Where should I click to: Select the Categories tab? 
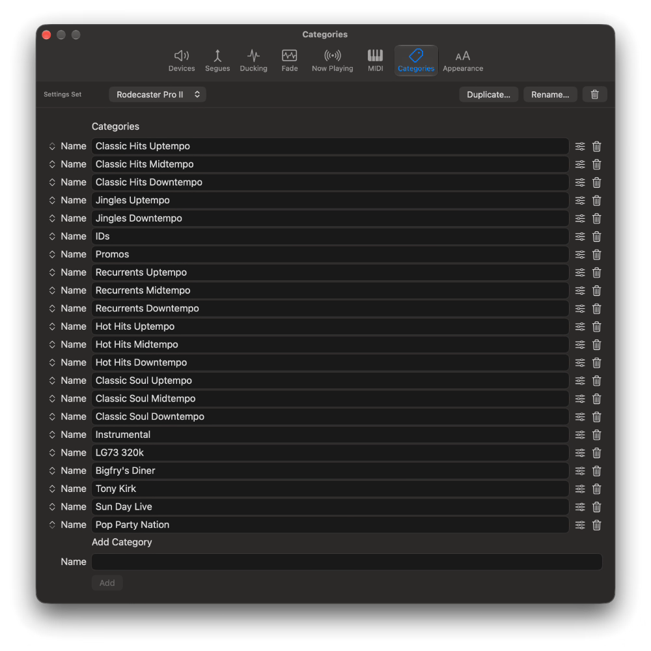click(415, 60)
